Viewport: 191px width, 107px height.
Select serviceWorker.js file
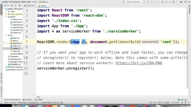[x=17, y=54]
